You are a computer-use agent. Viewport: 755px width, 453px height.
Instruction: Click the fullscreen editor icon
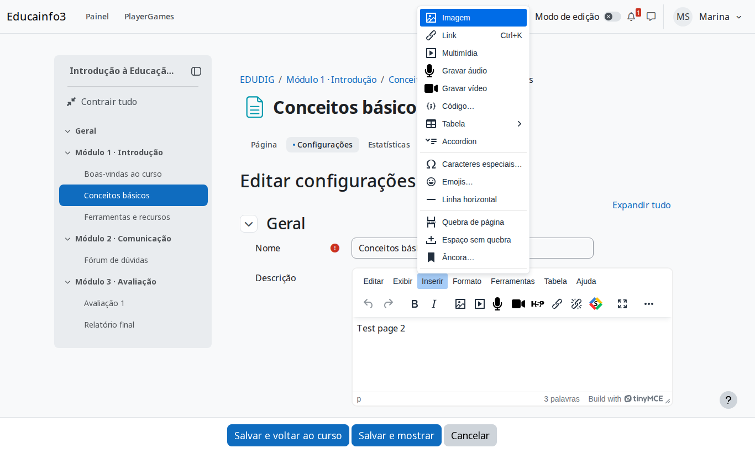(x=622, y=304)
